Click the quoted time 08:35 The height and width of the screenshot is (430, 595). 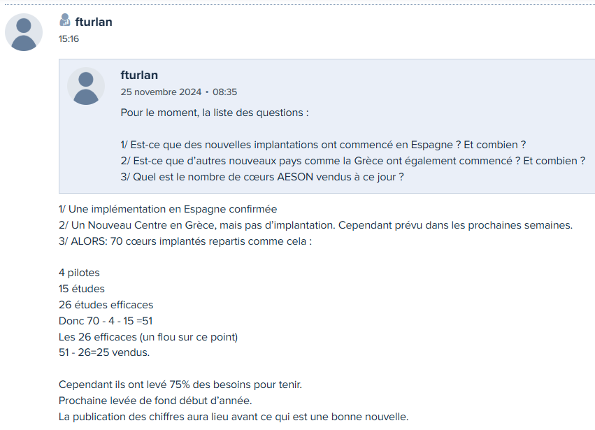(x=224, y=92)
